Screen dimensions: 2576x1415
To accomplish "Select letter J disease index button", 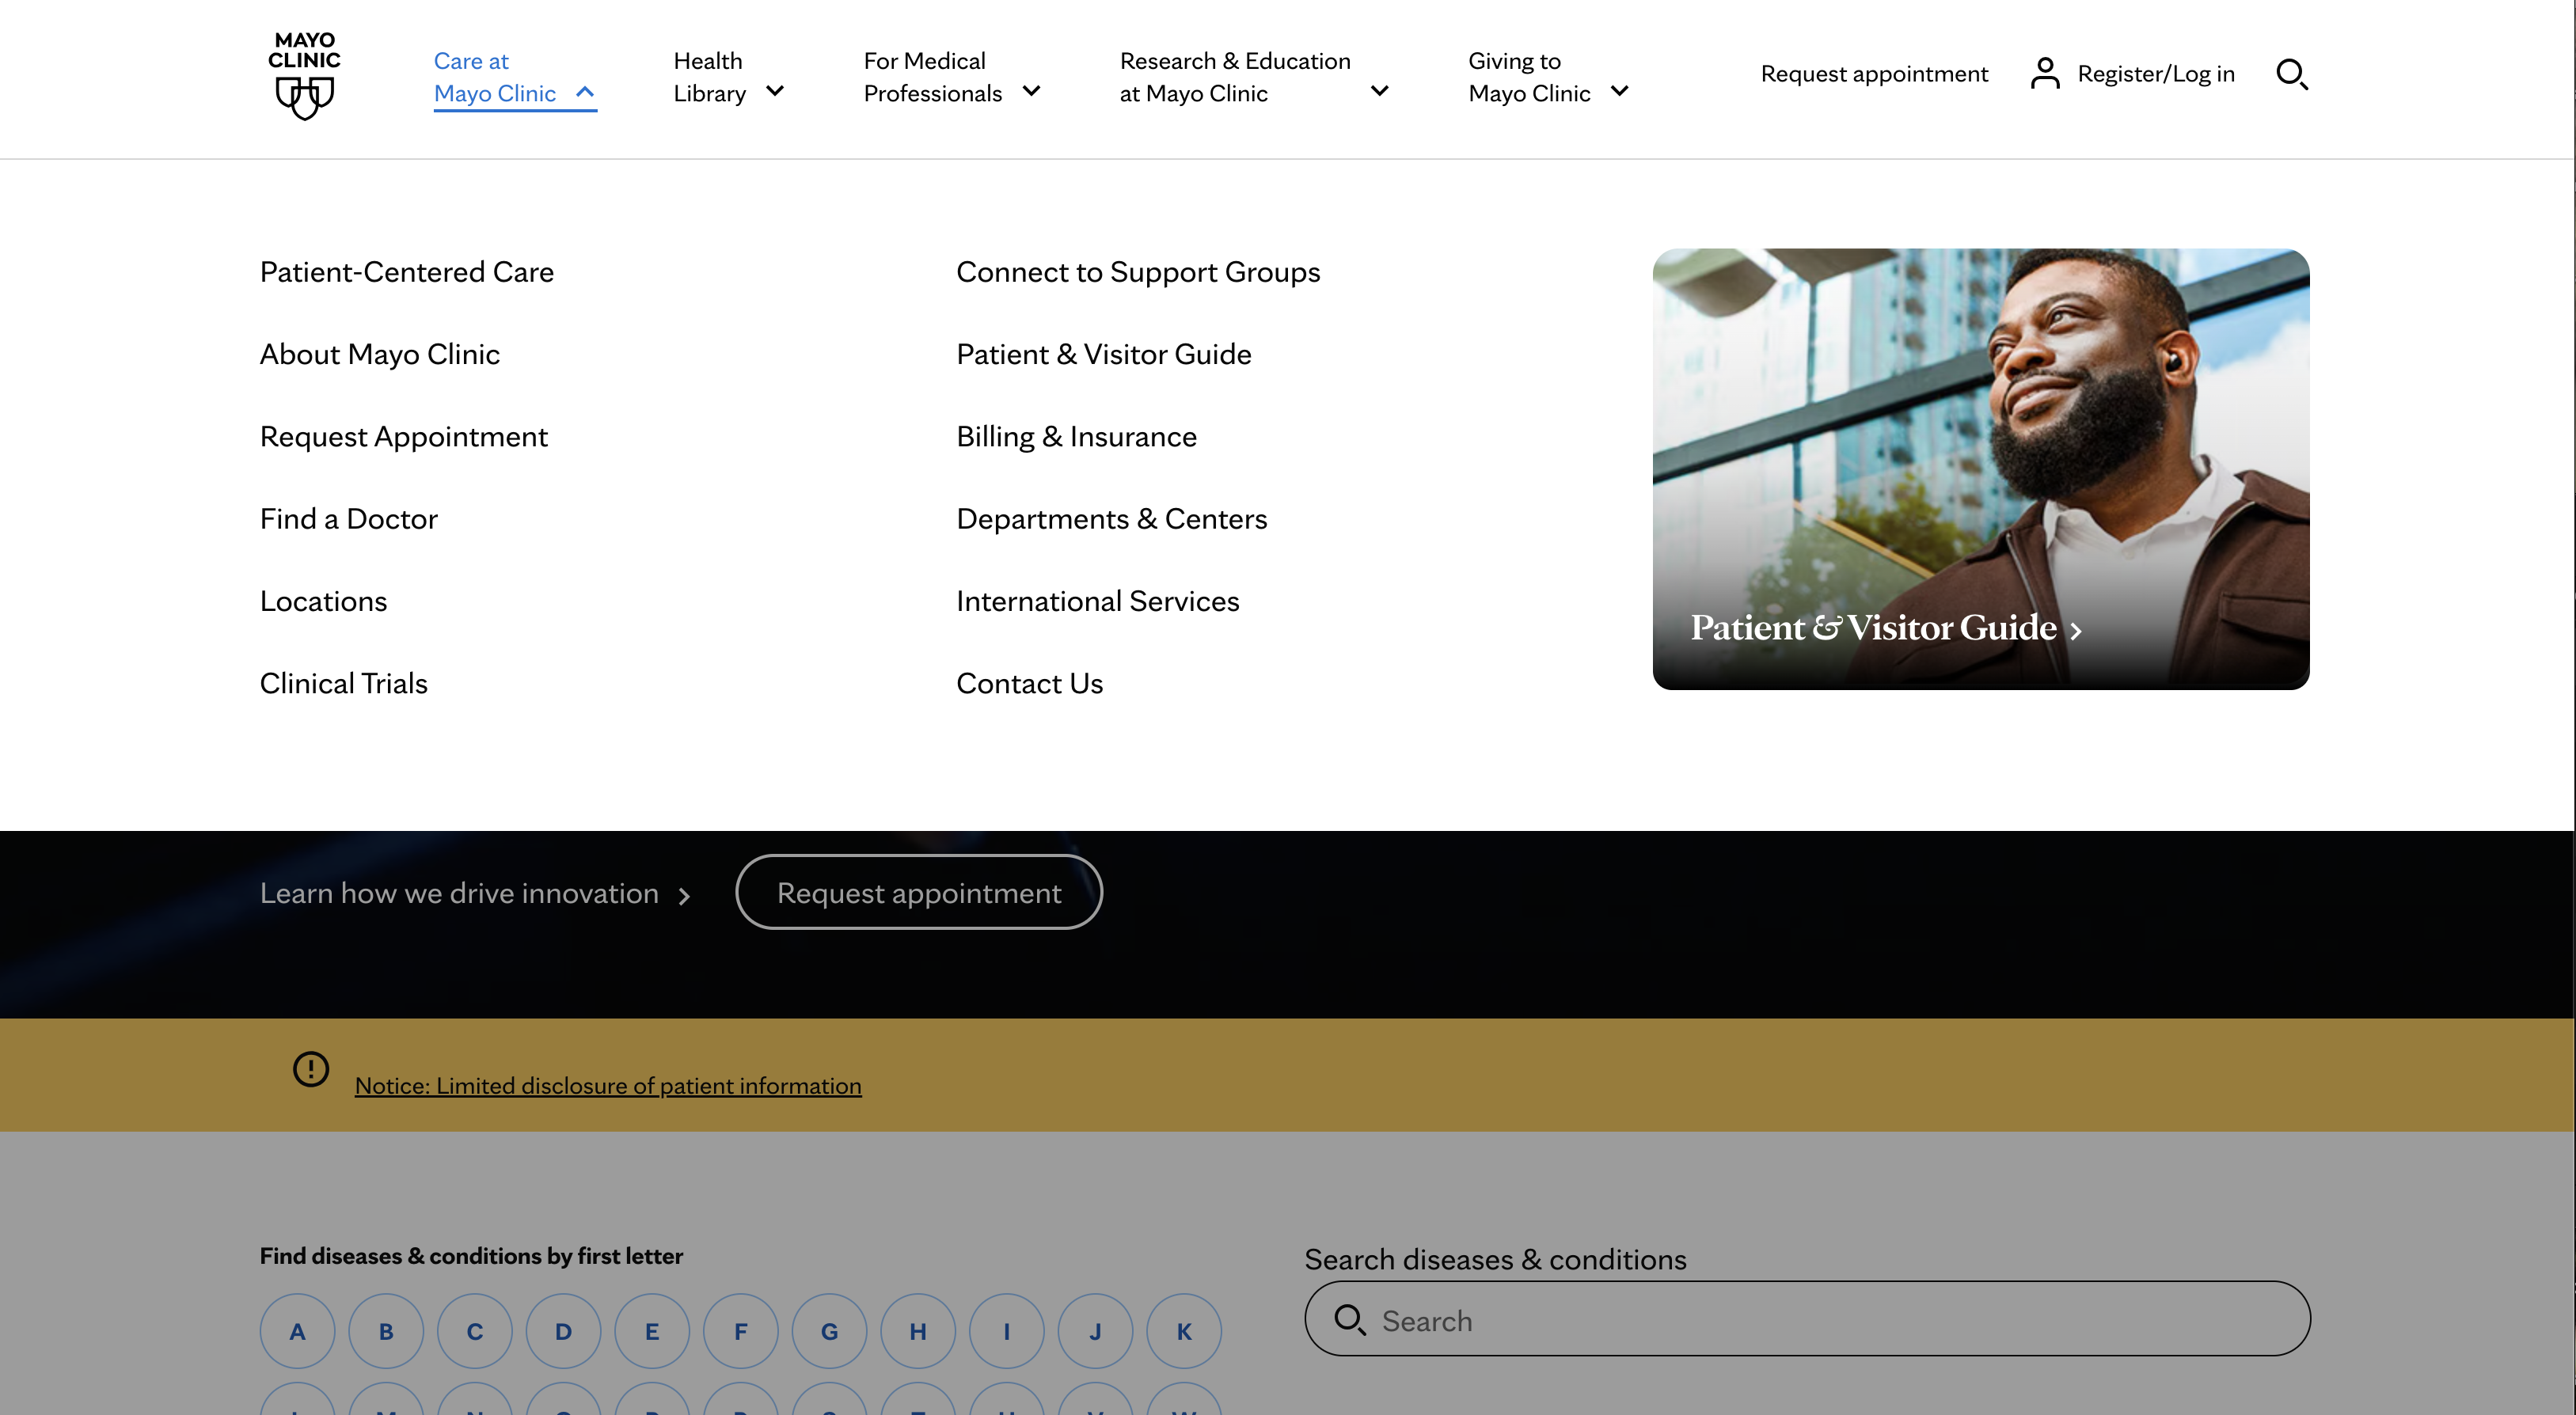I will click(x=1095, y=1331).
